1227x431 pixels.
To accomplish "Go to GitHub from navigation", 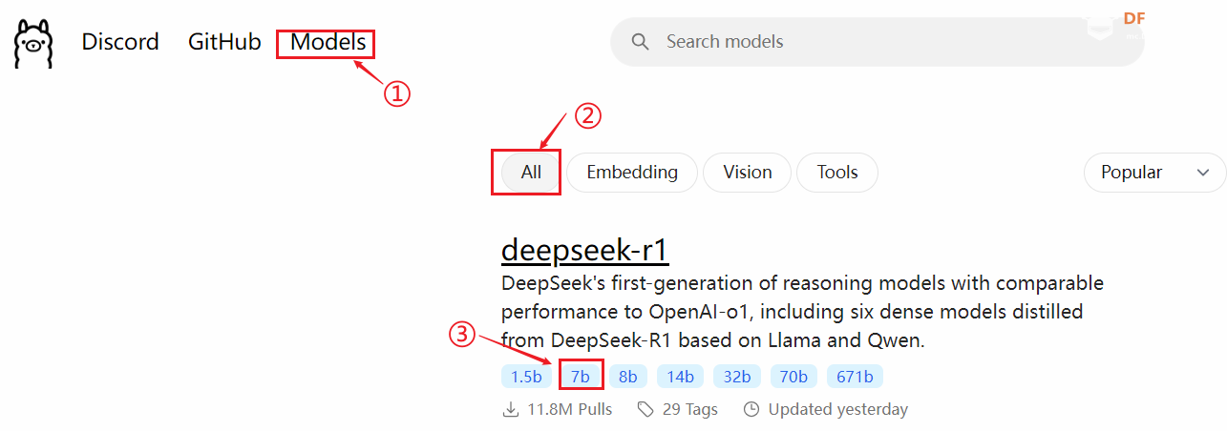I will [224, 42].
